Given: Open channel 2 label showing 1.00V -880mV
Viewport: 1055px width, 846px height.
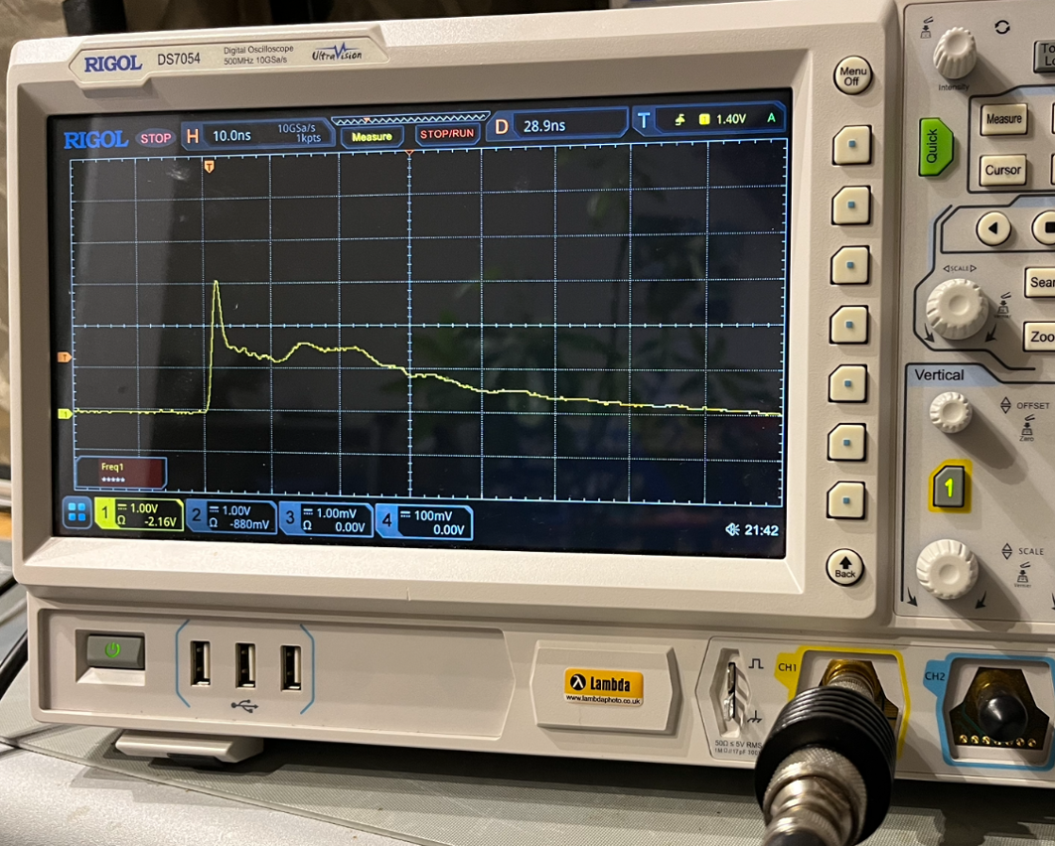Looking at the screenshot, I should point(230,516).
